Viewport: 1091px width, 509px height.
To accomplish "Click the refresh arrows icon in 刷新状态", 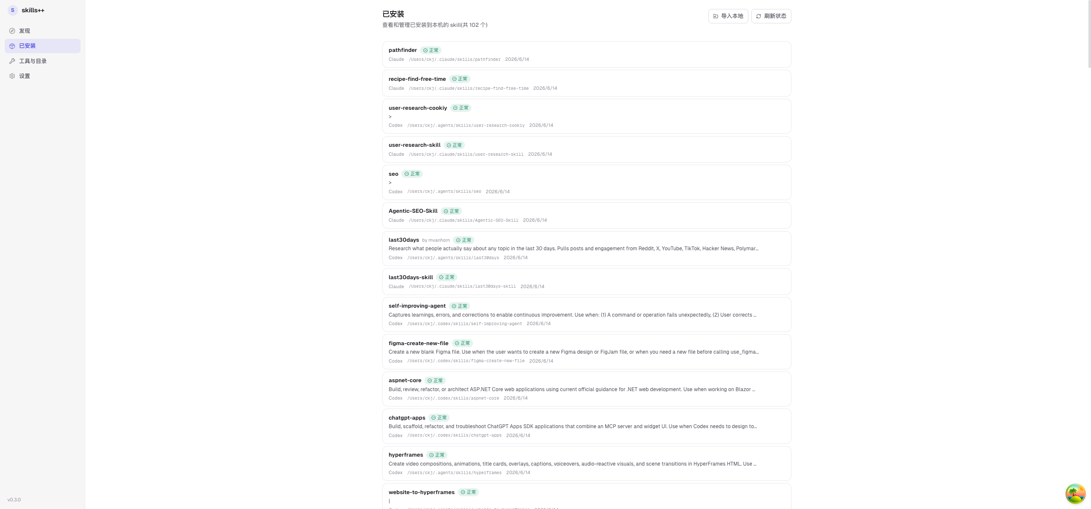I will (759, 16).
